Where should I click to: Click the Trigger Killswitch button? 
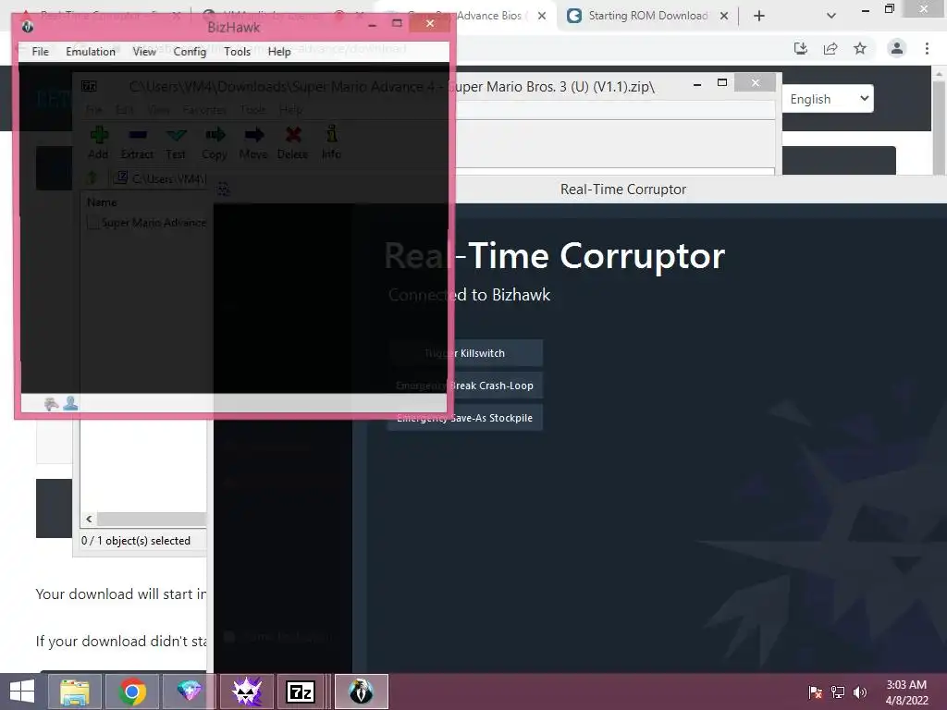click(464, 353)
